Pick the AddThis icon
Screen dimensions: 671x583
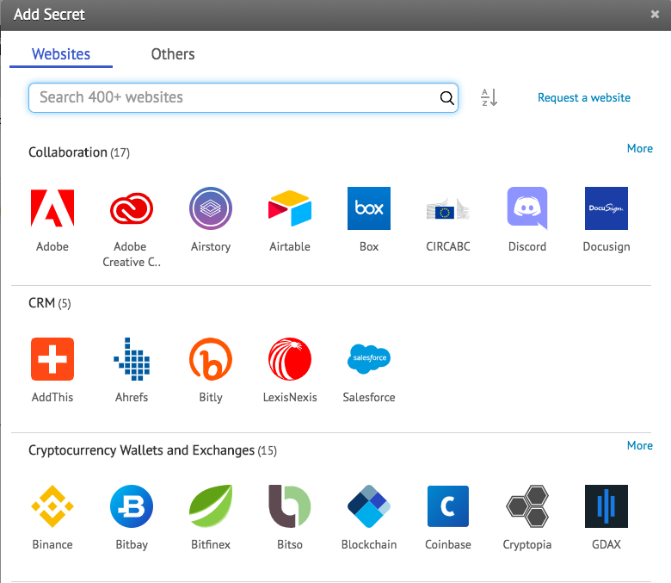tap(52, 359)
